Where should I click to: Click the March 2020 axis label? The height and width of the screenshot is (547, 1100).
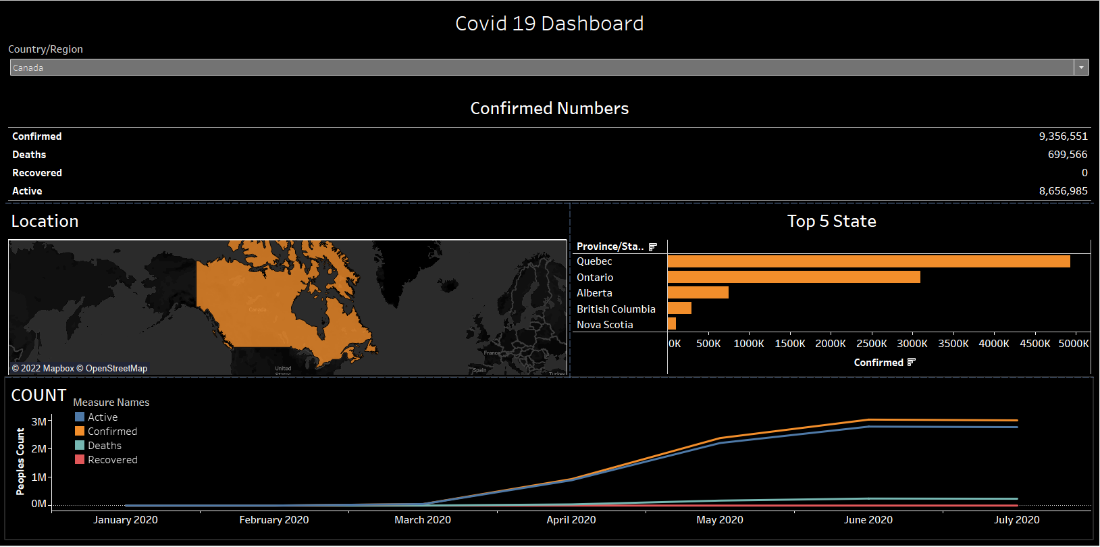(423, 520)
